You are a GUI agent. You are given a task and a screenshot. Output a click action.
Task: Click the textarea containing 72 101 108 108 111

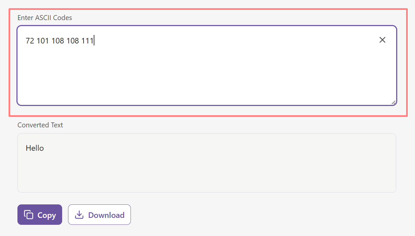click(197, 66)
